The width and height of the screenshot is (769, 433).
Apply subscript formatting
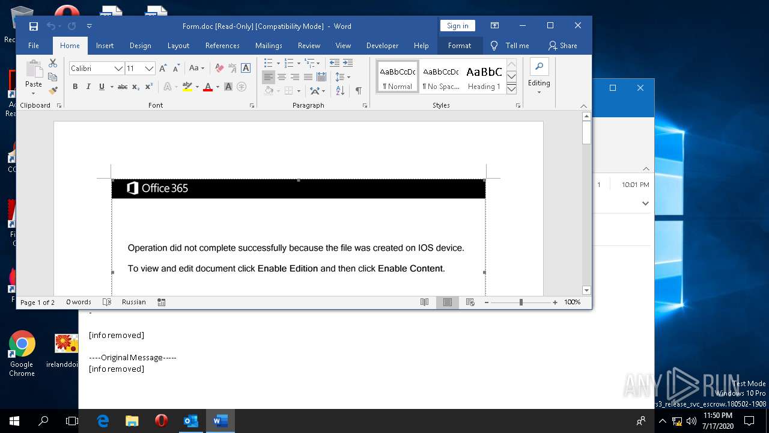tap(136, 87)
